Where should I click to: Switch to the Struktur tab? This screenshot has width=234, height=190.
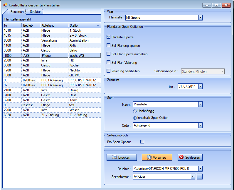pos(35,12)
